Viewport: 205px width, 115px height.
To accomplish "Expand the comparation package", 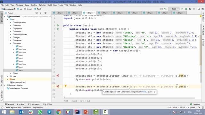I will (10, 22).
